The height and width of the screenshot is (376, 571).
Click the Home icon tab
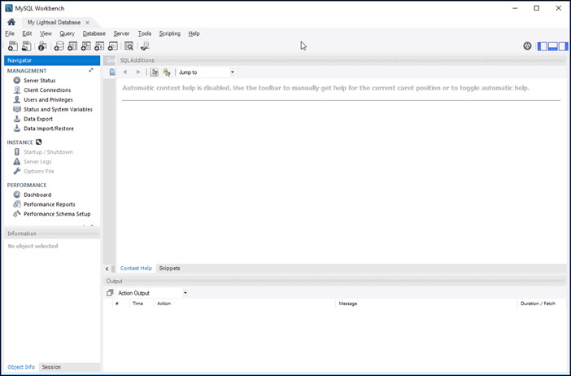pos(11,22)
